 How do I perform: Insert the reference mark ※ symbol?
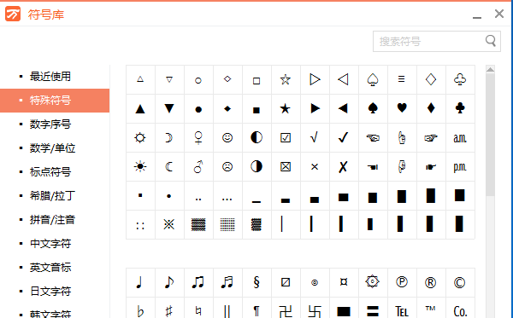point(169,224)
